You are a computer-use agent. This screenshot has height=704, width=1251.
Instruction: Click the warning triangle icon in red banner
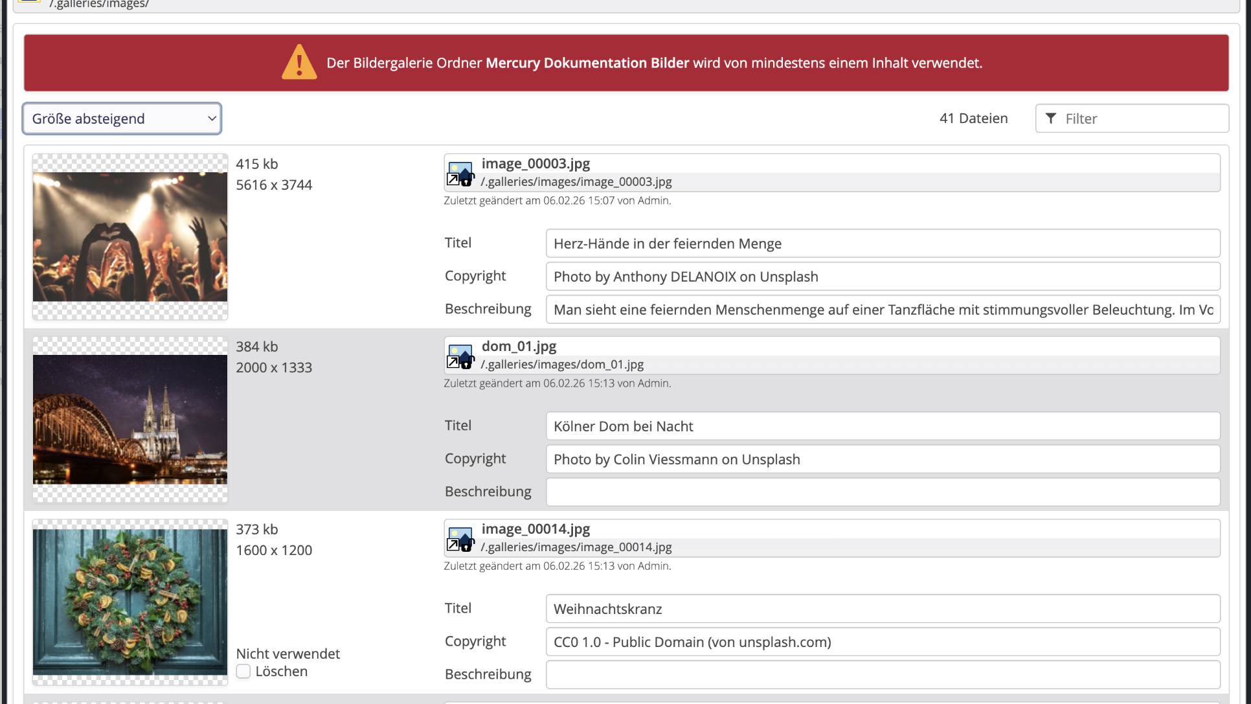[299, 63]
